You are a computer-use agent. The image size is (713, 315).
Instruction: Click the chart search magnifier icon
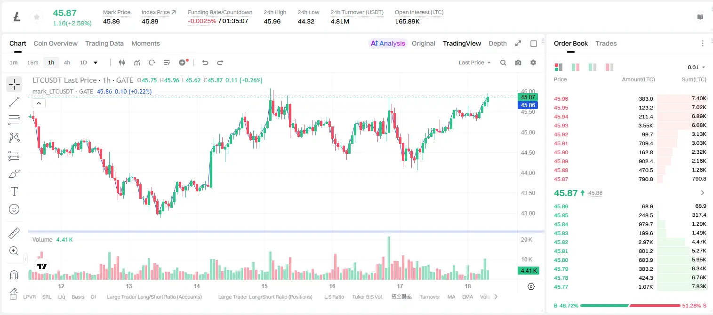pos(503,63)
